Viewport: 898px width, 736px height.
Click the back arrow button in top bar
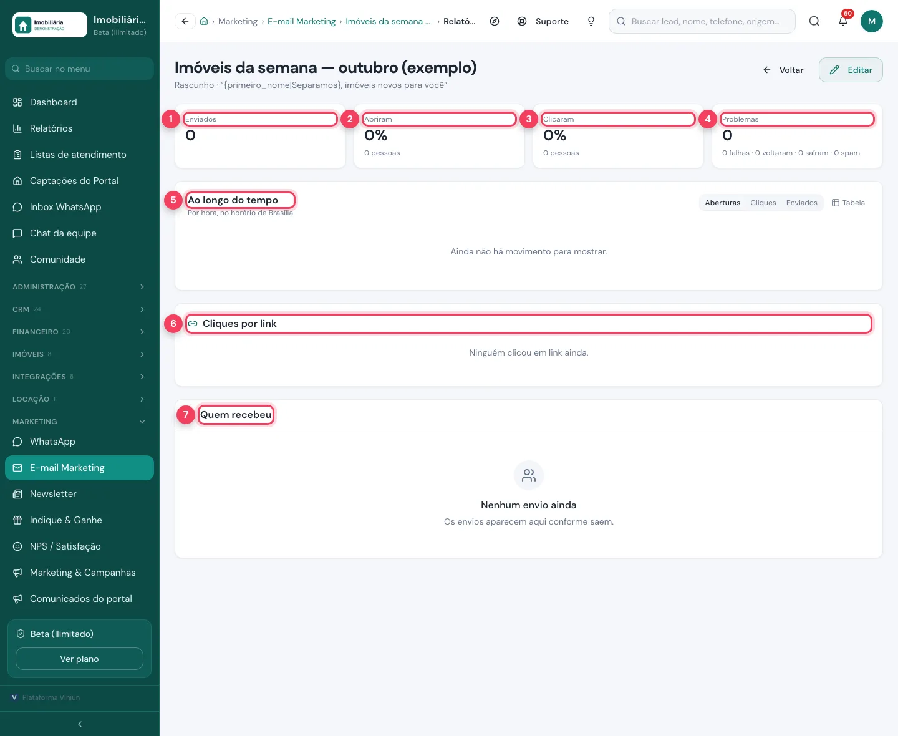(x=185, y=21)
